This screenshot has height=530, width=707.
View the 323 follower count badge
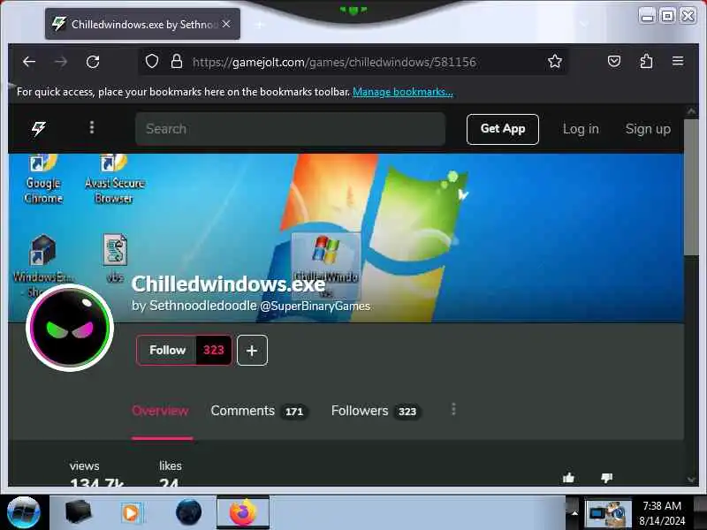[214, 350]
